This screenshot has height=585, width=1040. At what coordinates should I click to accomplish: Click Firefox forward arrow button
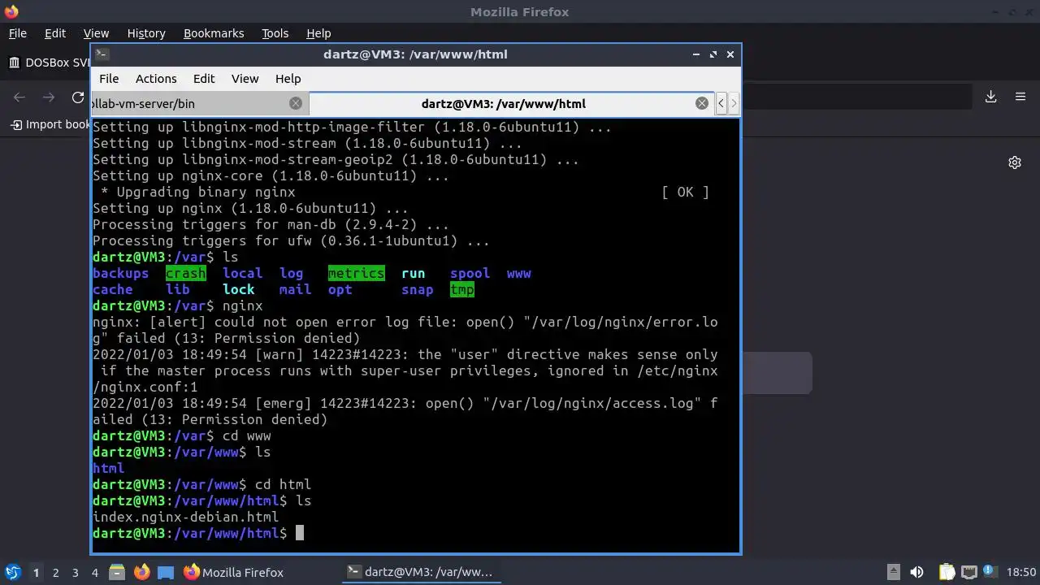pos(49,97)
